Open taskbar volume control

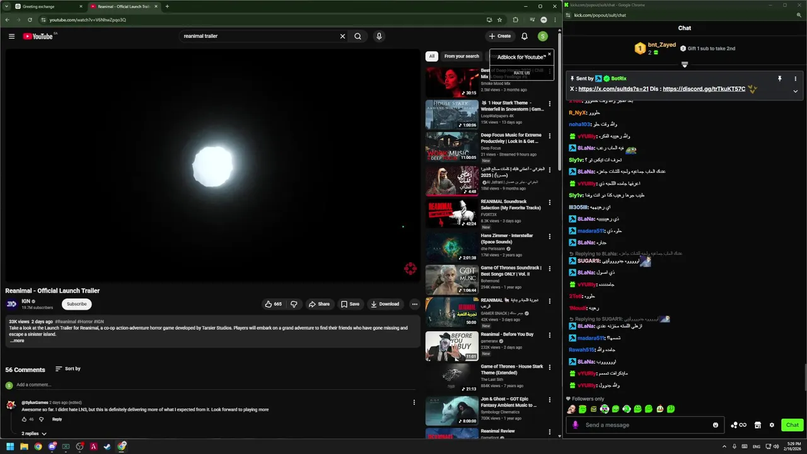click(776, 446)
